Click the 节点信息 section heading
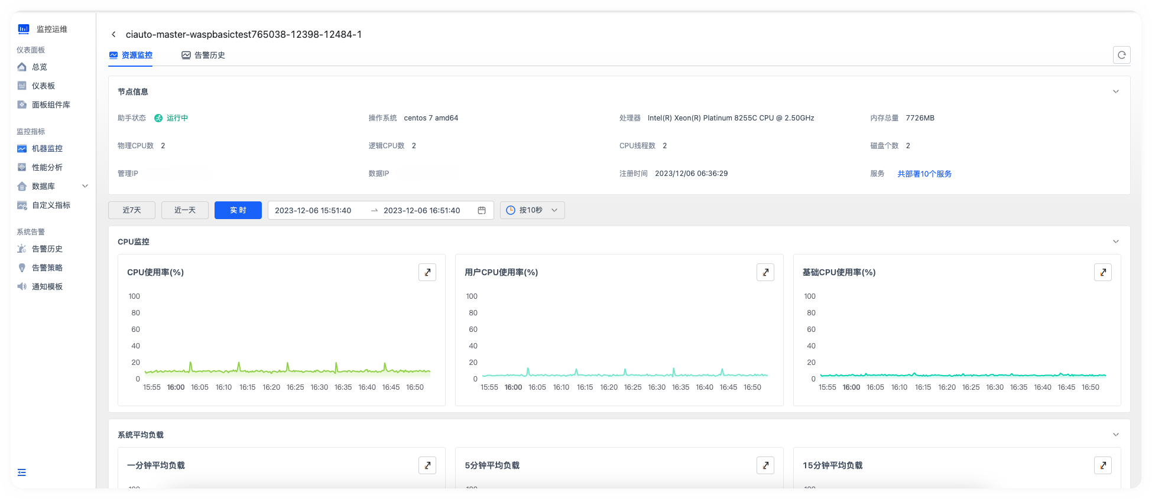This screenshot has width=1152, height=499. pos(133,92)
